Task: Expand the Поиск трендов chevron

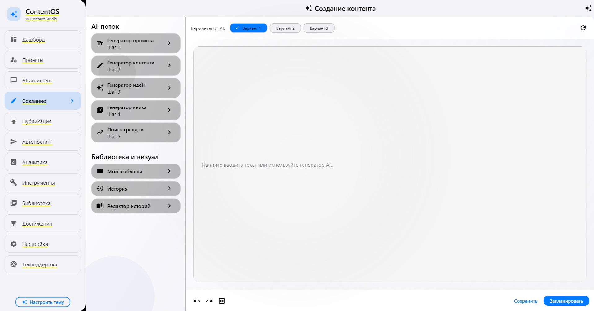Action: pyautogui.click(x=169, y=133)
